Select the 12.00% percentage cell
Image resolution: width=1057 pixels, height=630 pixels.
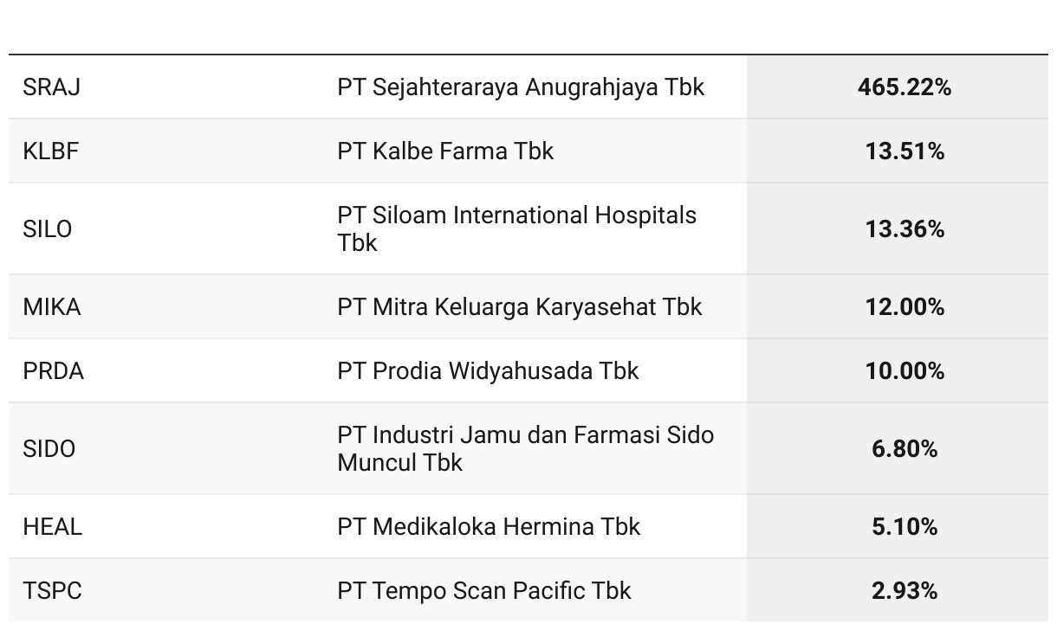(x=904, y=307)
